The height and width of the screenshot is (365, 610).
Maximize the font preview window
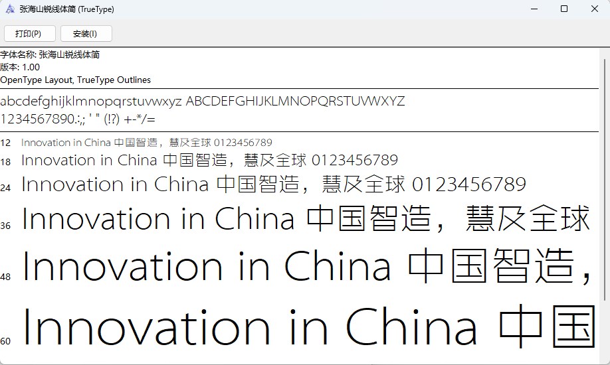click(x=563, y=9)
